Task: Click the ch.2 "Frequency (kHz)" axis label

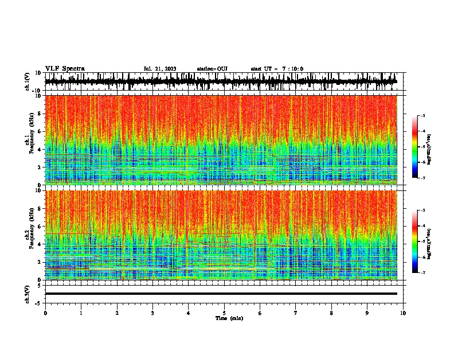Action: [x=32, y=228]
